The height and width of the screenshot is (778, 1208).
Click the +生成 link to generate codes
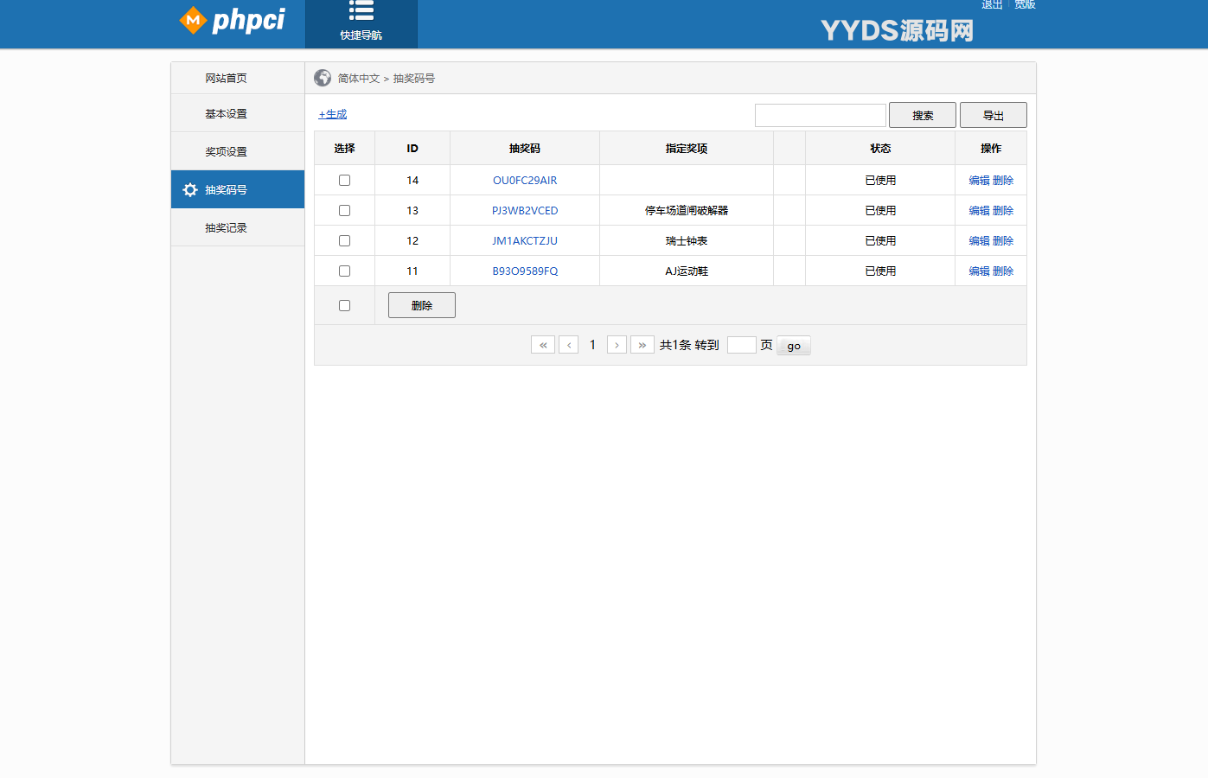coord(332,113)
